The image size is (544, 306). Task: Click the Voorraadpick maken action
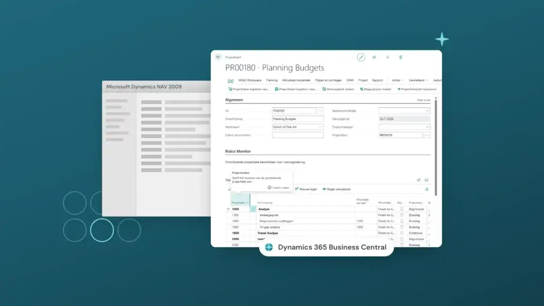[x=338, y=89]
